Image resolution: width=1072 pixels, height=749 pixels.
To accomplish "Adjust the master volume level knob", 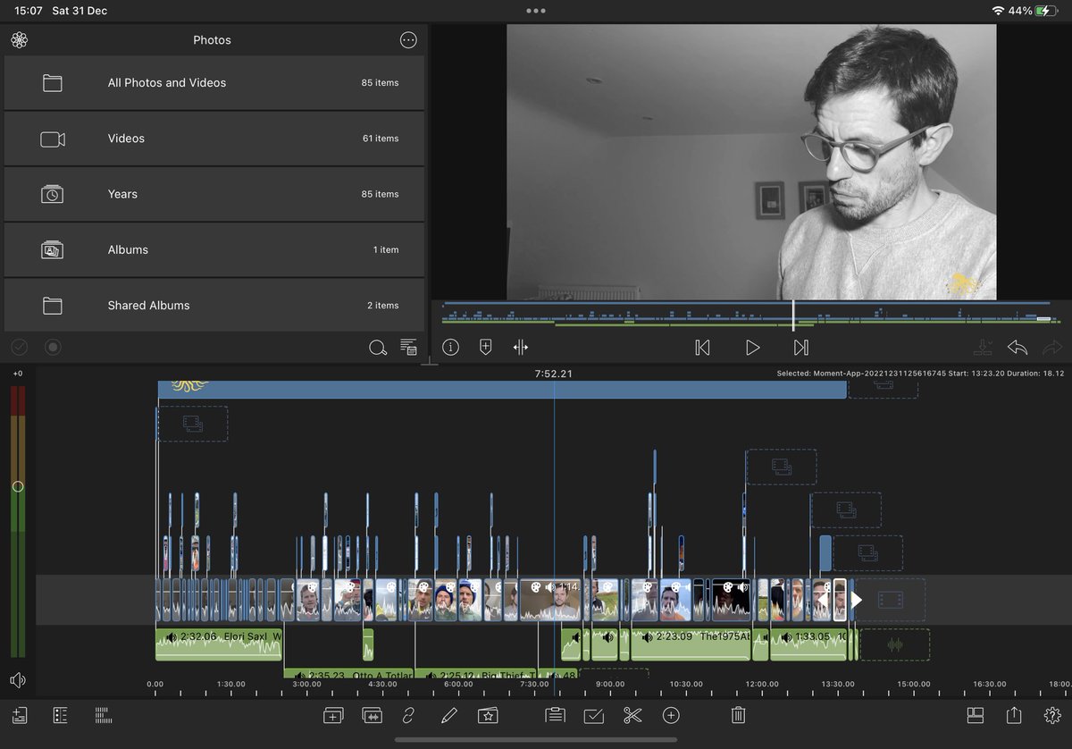I will click(18, 487).
